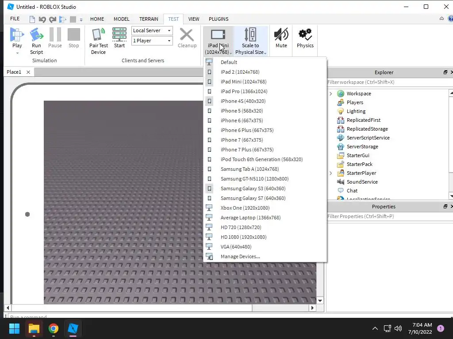Image resolution: width=453 pixels, height=339 pixels.
Task: Switch to the HOME ribbon tab
Action: pos(97,19)
